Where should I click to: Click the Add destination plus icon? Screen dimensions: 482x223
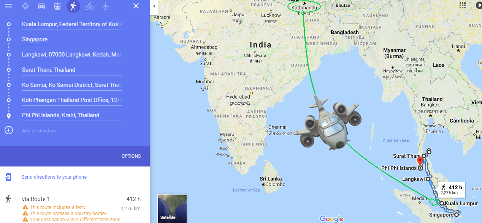(8, 130)
